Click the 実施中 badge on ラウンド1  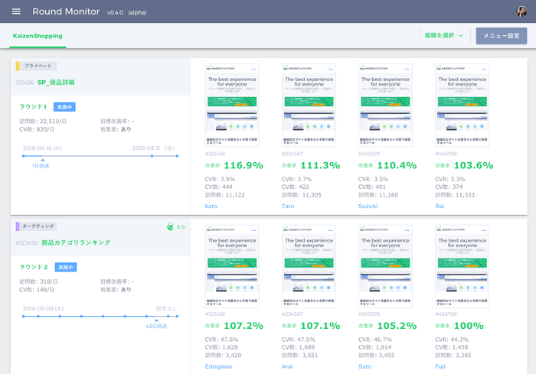point(65,107)
